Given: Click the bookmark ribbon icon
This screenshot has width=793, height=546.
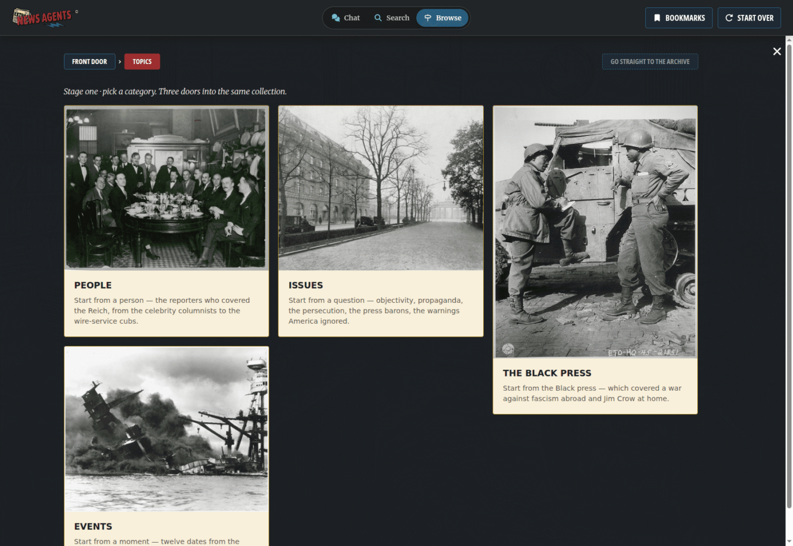Looking at the screenshot, I should pos(657,18).
